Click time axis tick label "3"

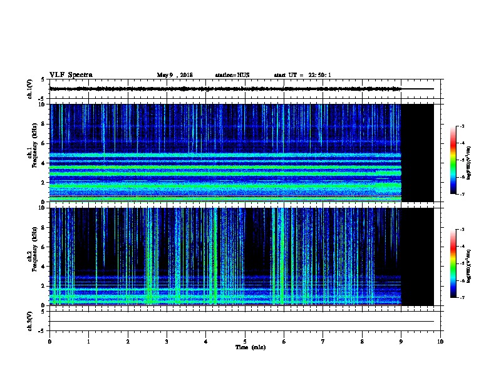167,342
